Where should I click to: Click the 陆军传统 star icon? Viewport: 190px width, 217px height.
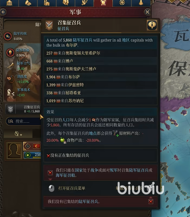8,36
